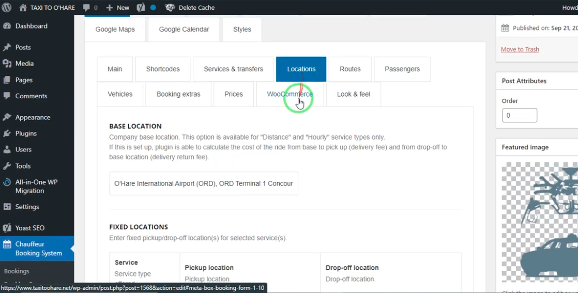Open Dashboard from the sidebar
578x293 pixels.
(x=31, y=26)
